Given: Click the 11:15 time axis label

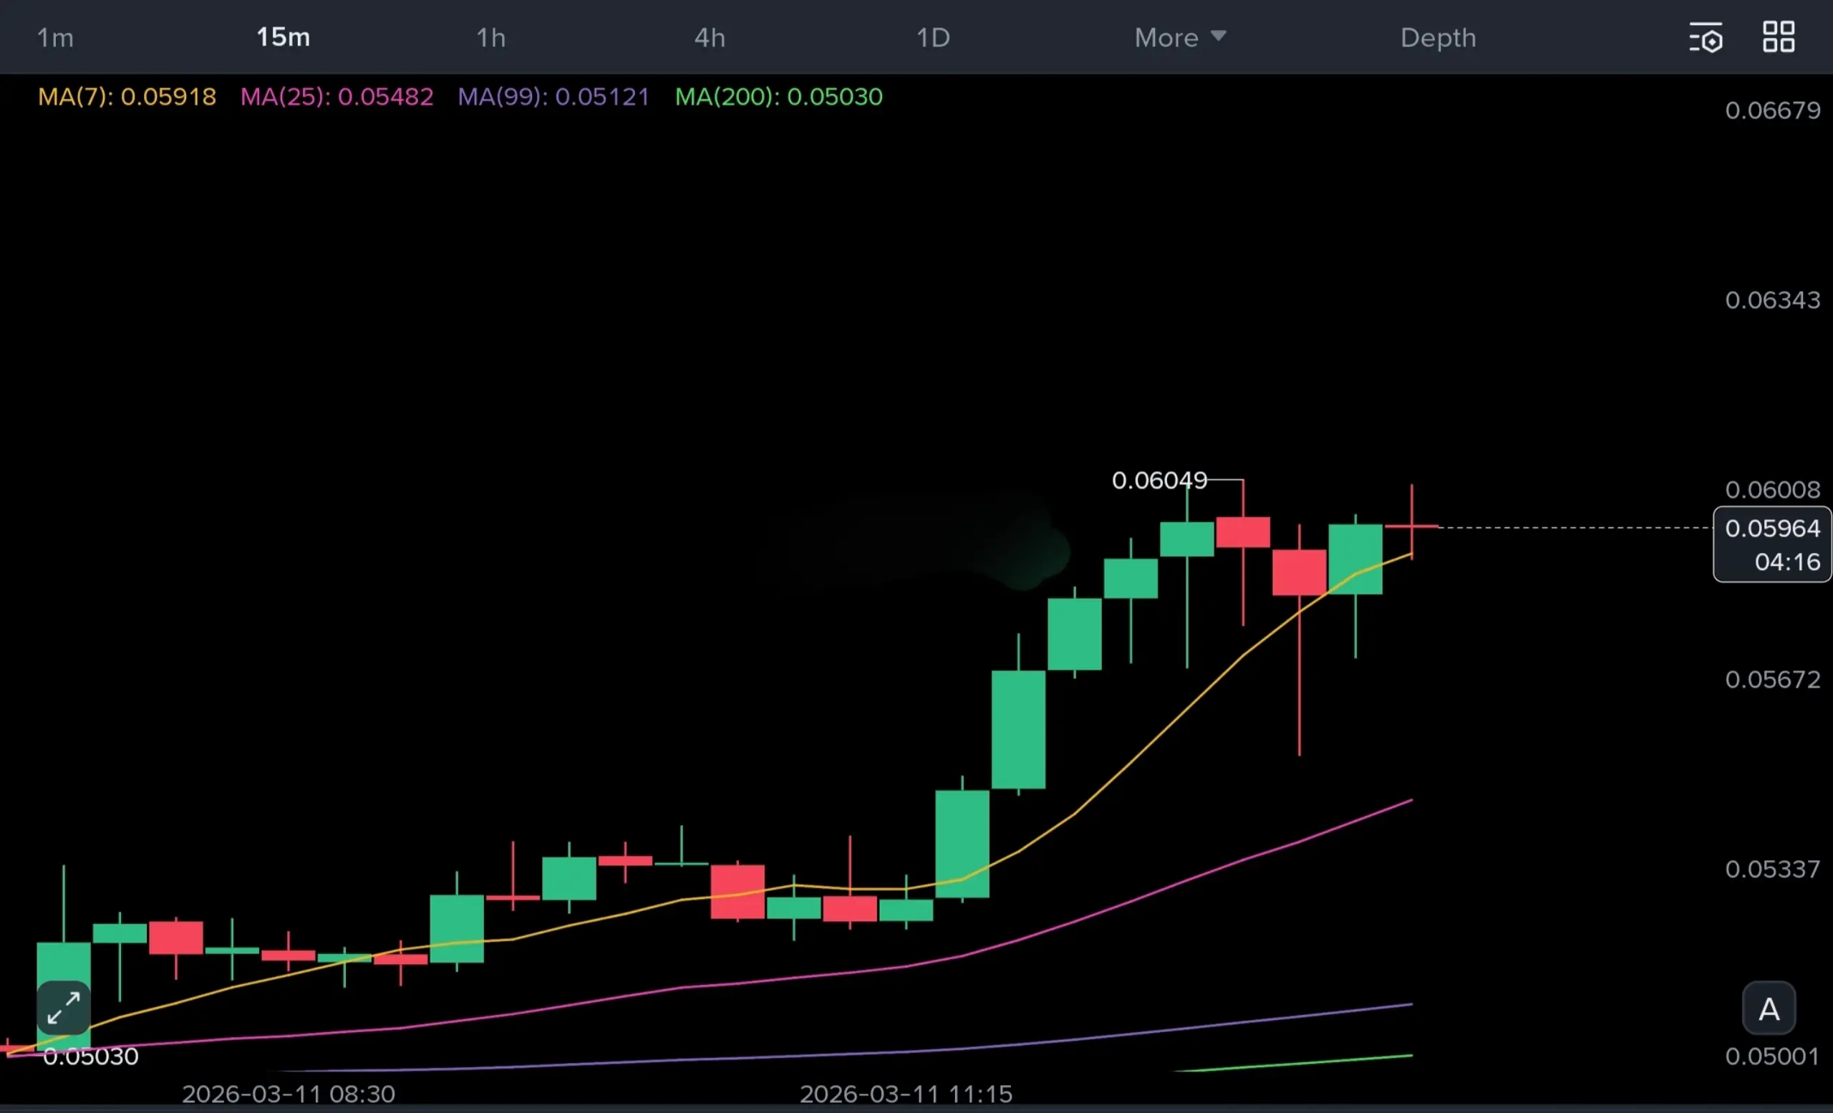Looking at the screenshot, I should click(905, 1094).
